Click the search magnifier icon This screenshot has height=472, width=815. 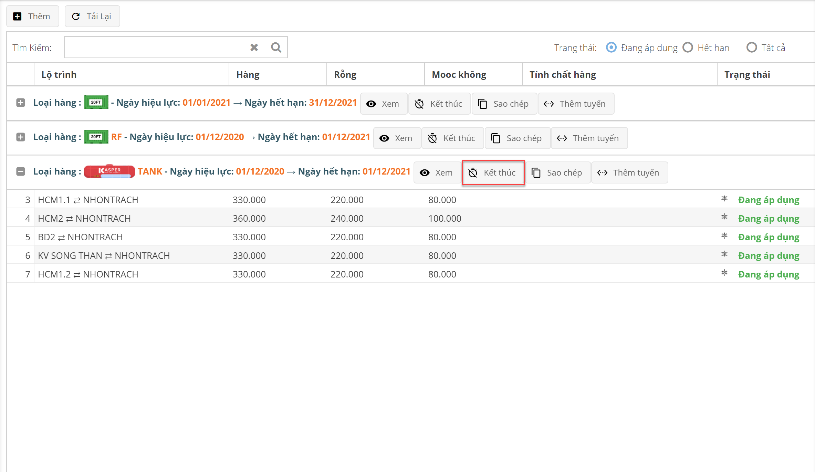coord(276,47)
